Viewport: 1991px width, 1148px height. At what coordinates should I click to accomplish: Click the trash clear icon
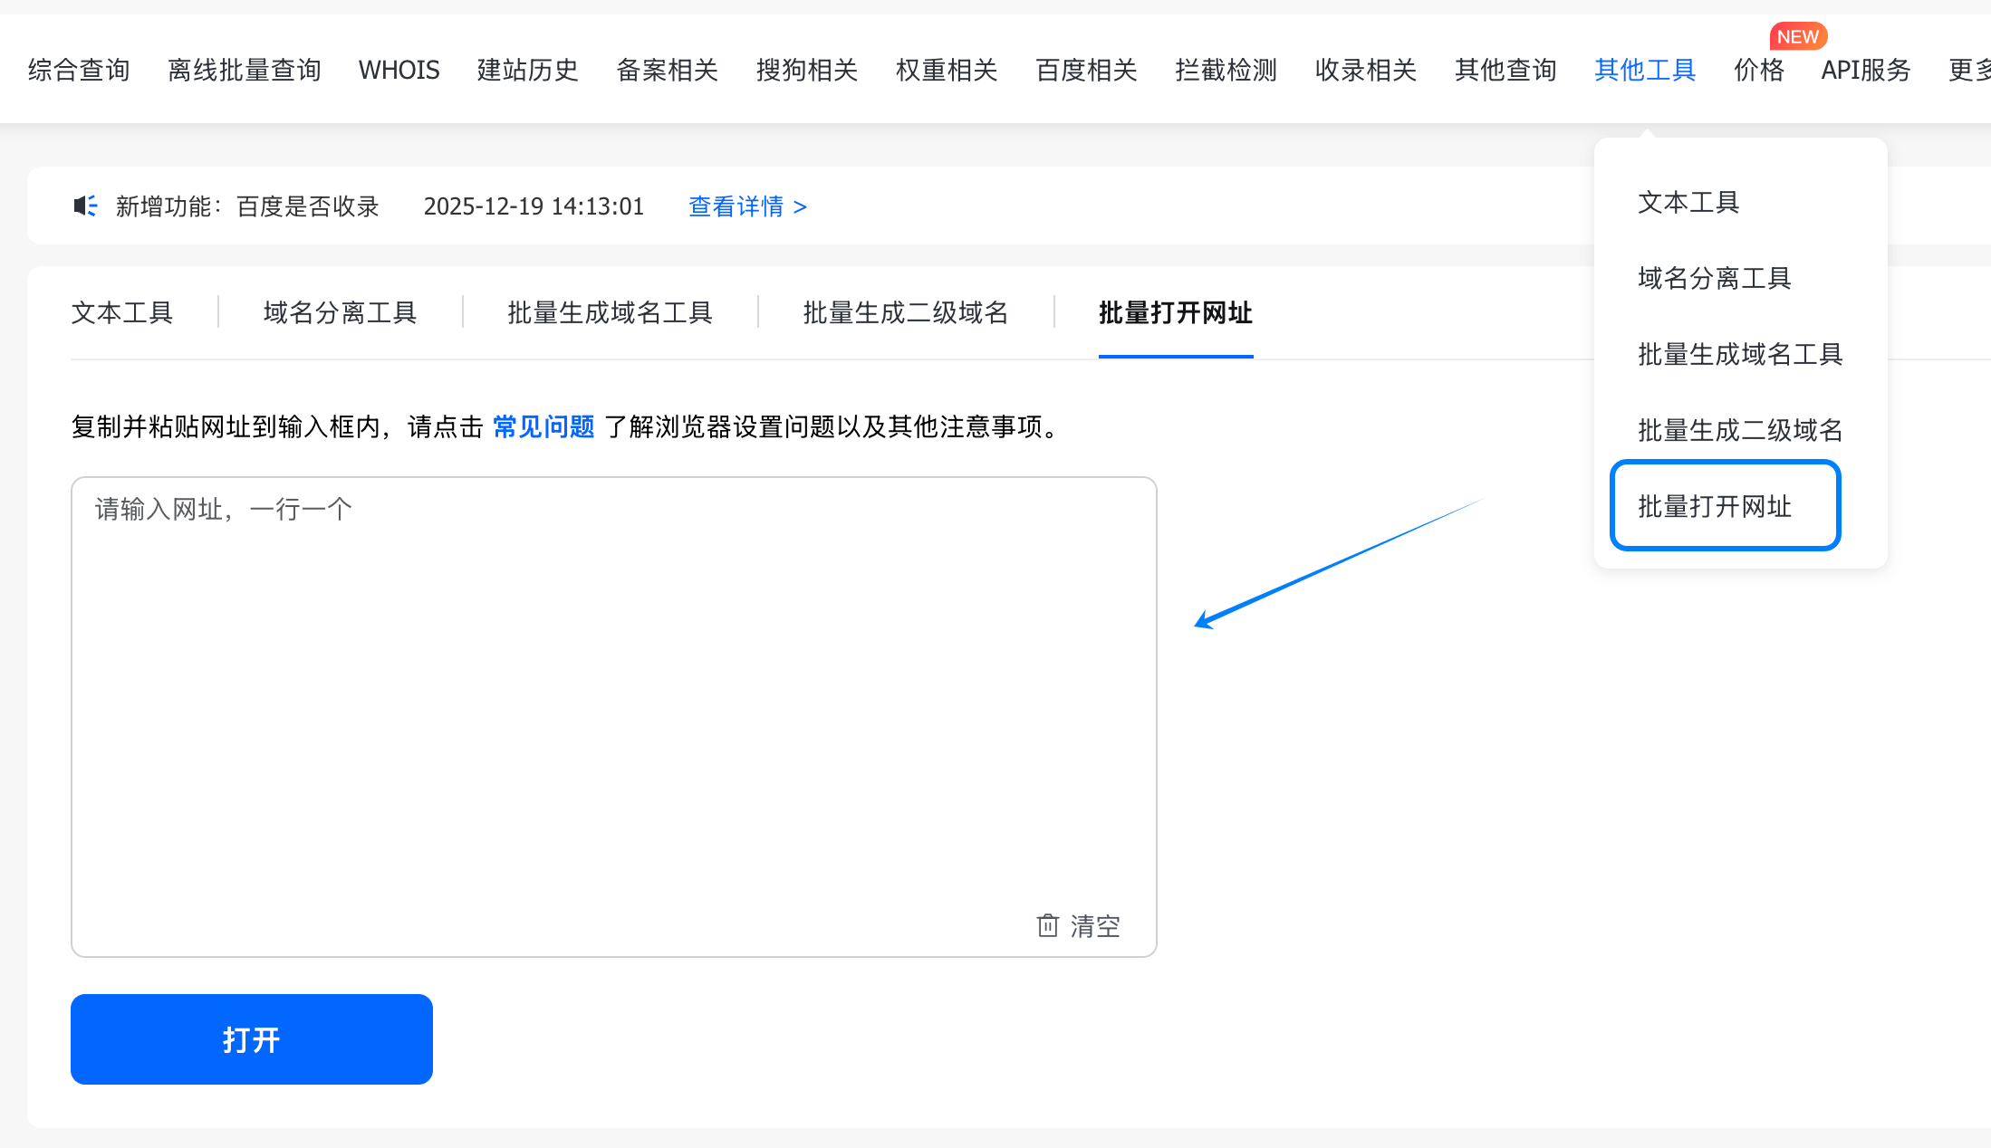(1047, 925)
